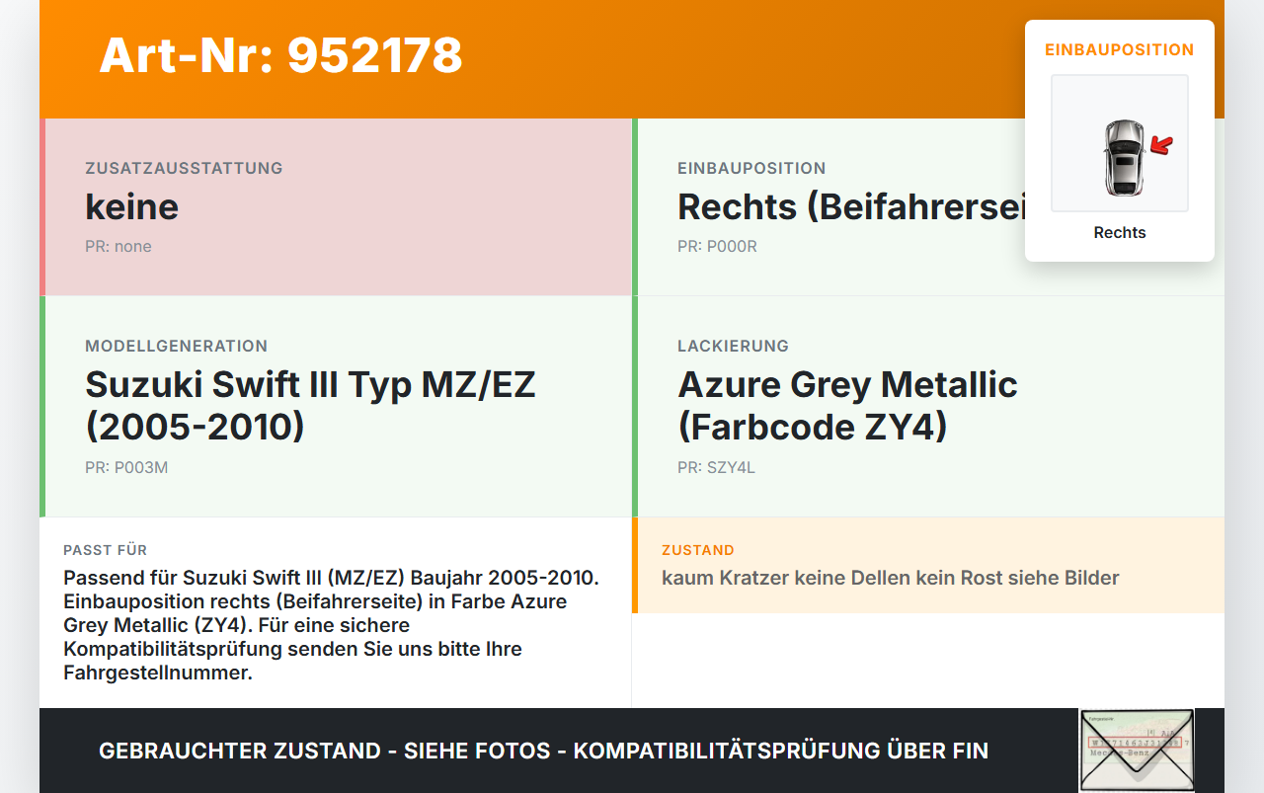This screenshot has height=793, width=1264.
Task: Click the Passt für compatibility description
Action: 332,625
